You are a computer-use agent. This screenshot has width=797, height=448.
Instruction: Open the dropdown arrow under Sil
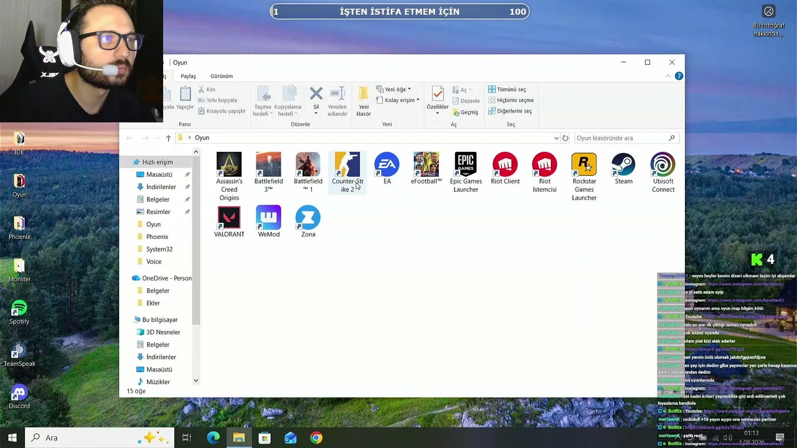(316, 113)
